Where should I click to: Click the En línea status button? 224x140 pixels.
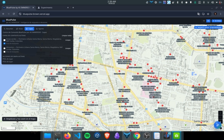pyautogui.click(x=217, y=21)
